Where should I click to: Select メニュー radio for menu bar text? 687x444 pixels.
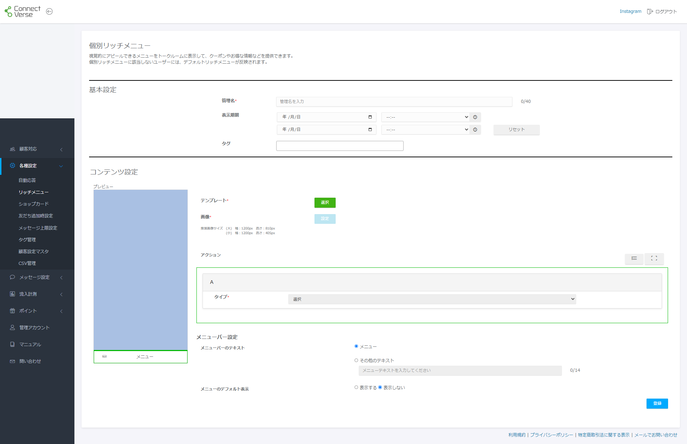356,346
